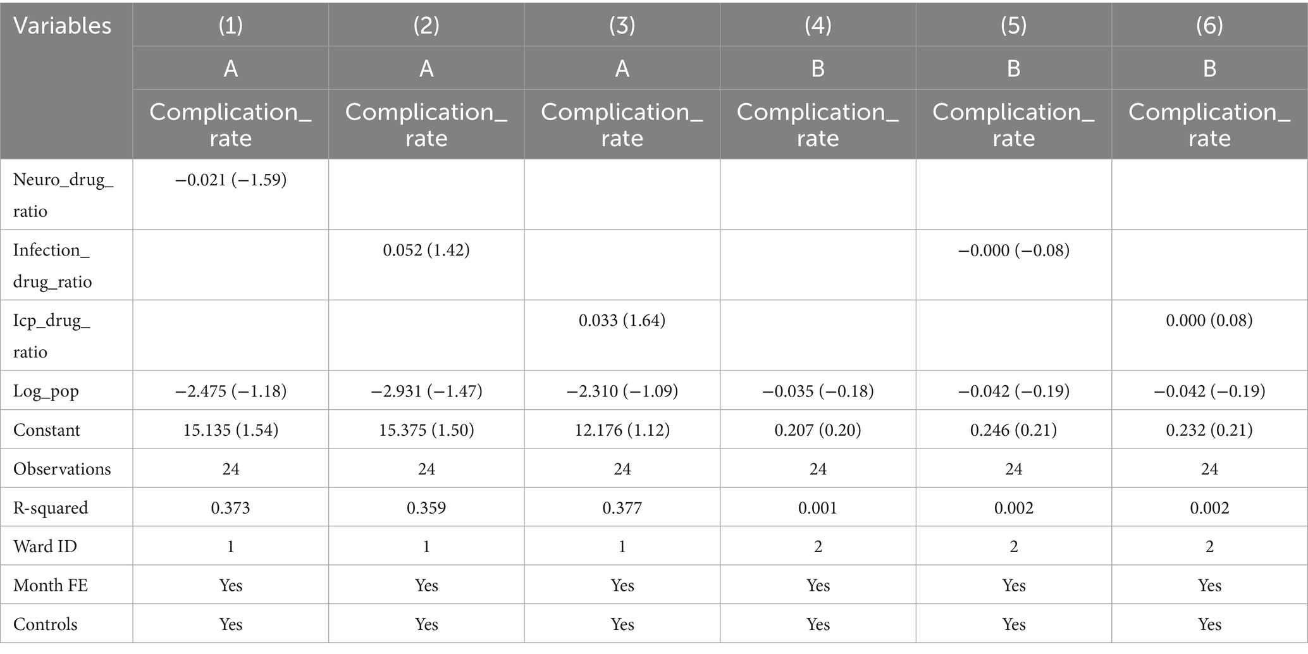The width and height of the screenshot is (1308, 654).
Task: Select the Constant value 15.135 (1.54)
Action: (231, 430)
